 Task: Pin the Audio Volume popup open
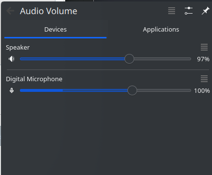pyautogui.click(x=205, y=11)
